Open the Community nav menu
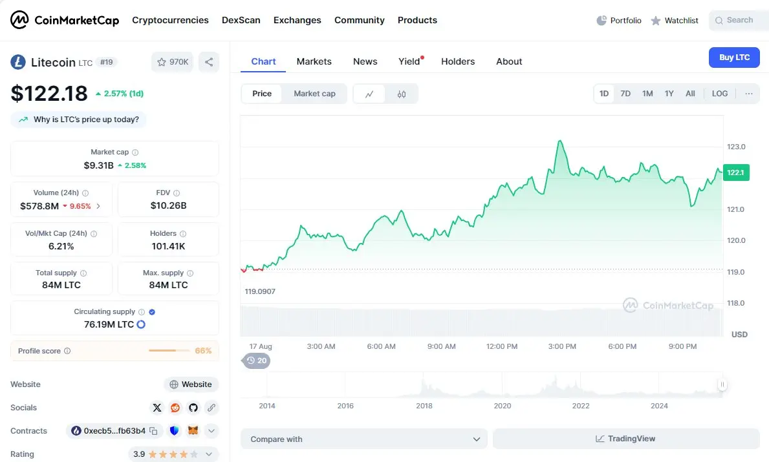The image size is (769, 462). (x=360, y=20)
